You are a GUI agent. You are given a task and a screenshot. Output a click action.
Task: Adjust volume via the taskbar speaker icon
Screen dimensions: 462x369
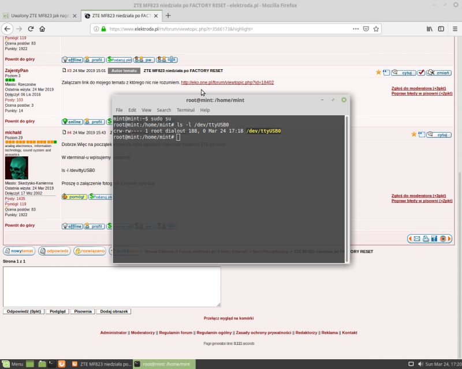point(420,364)
